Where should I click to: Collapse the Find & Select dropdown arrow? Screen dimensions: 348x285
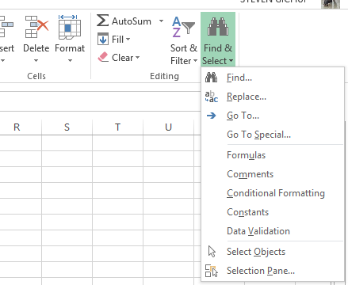pyautogui.click(x=231, y=61)
